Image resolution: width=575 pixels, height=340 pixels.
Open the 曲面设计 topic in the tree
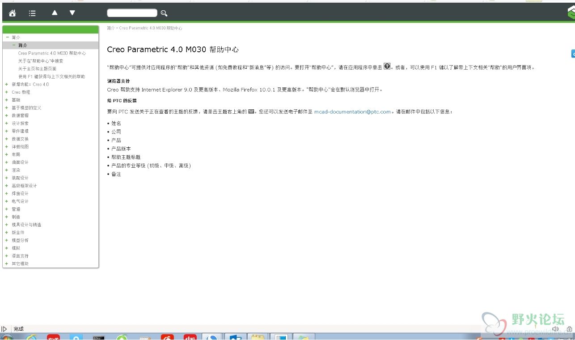pyautogui.click(x=20, y=162)
